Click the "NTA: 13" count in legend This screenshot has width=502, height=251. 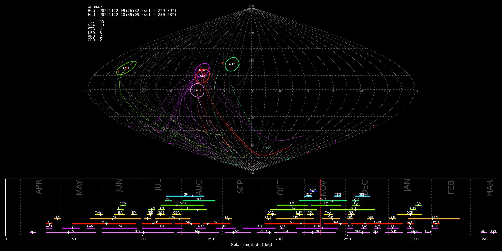tap(96, 25)
